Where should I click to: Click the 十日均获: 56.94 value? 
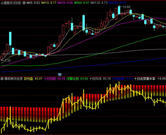(54, 79)
